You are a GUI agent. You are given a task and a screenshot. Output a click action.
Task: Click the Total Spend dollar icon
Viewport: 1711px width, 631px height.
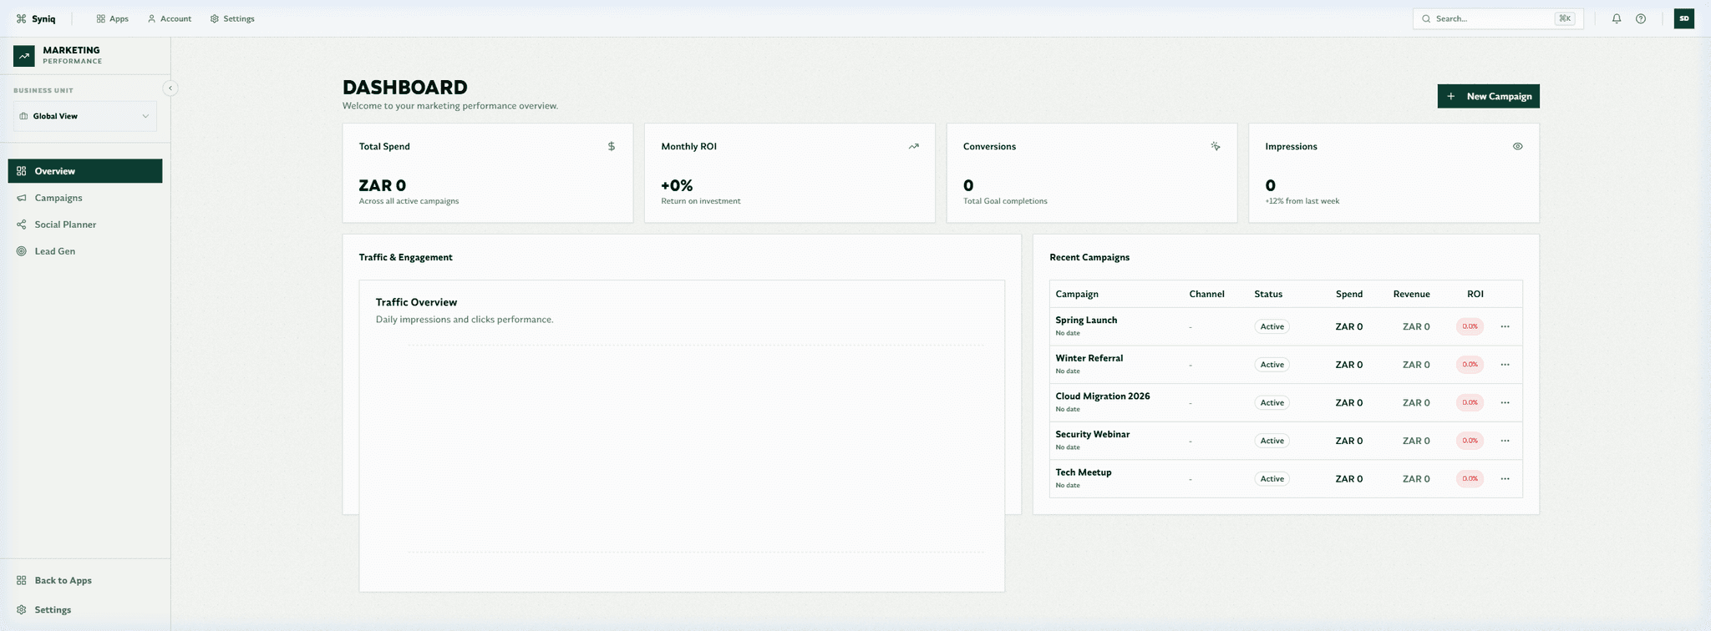(611, 146)
